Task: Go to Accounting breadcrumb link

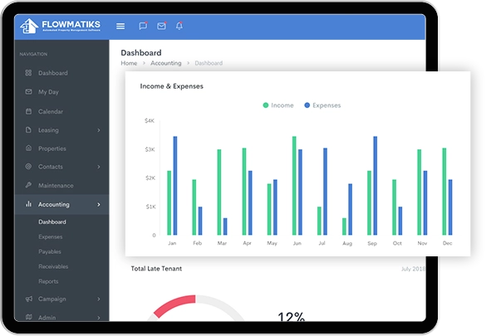Action: pyautogui.click(x=166, y=63)
